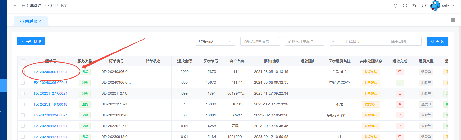Viewport: 461px width, 140px height.
Task: Open notifications via the bell icon
Action: pyautogui.click(x=395, y=5)
